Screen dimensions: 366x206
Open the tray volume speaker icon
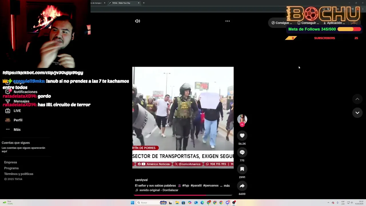(352, 203)
